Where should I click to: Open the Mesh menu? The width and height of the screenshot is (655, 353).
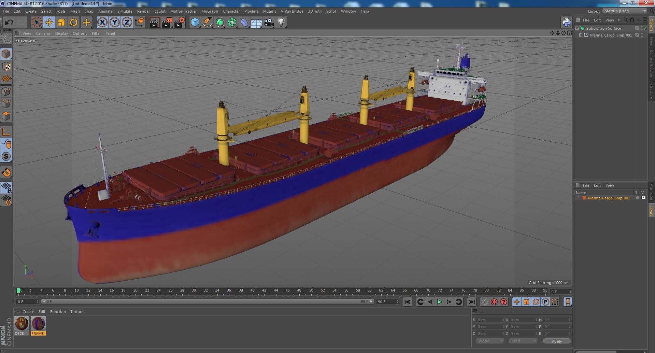click(75, 11)
